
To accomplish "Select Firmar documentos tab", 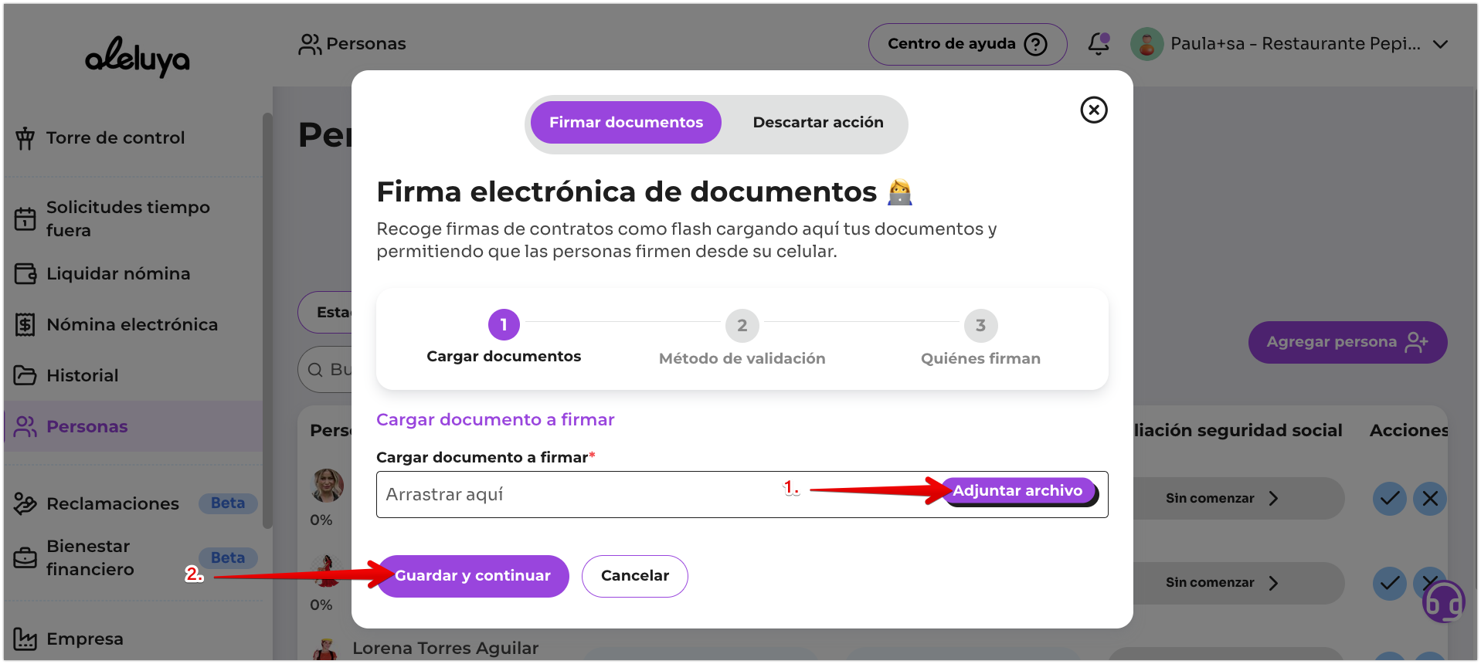I will point(626,123).
